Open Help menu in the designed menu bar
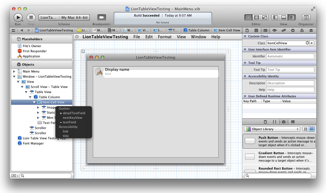This screenshot has width=326, height=193. pos(216,37)
